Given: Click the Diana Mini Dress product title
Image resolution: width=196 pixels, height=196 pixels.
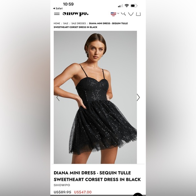Looking at the screenshot, I should [x=97, y=176].
